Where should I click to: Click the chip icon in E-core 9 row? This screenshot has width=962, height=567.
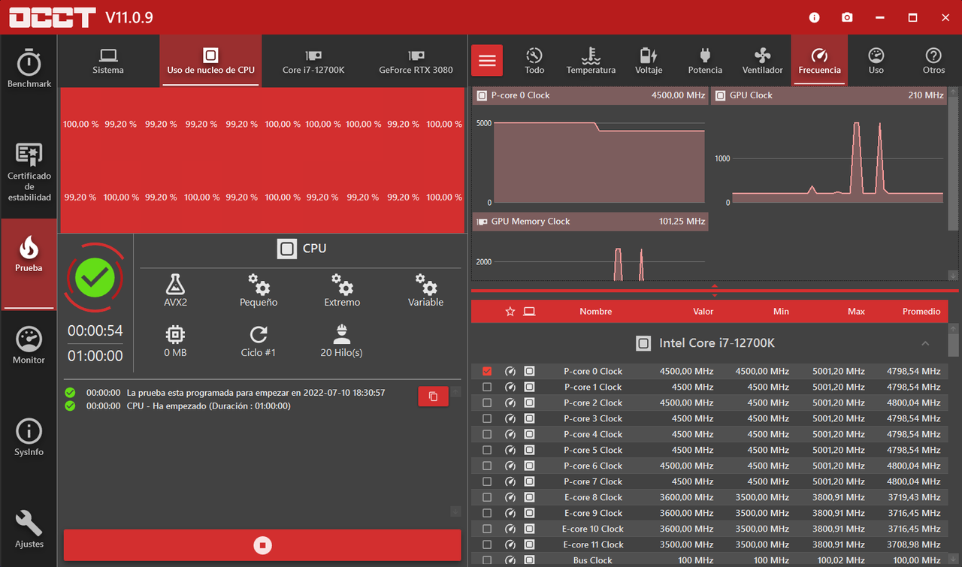[529, 513]
